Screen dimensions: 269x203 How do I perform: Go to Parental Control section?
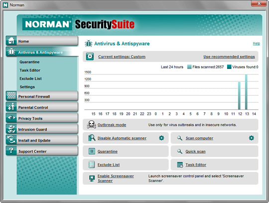pyautogui.click(x=42, y=107)
